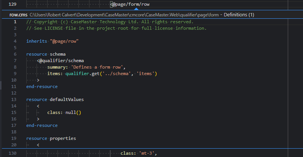Click line number 130 in the gutter

[x=13, y=153]
